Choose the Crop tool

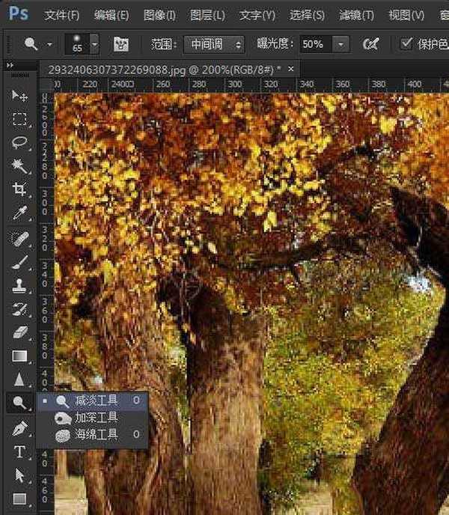click(19, 189)
